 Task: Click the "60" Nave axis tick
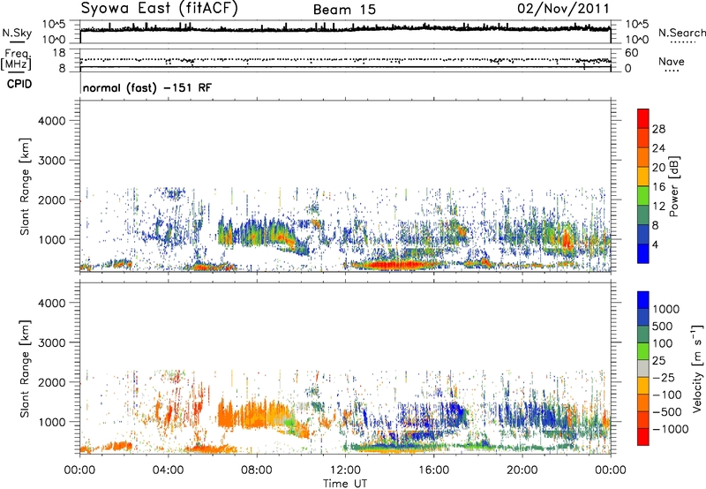click(632, 53)
